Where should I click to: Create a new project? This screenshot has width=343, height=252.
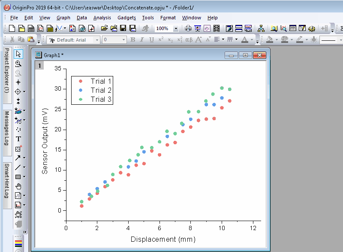click(12, 28)
